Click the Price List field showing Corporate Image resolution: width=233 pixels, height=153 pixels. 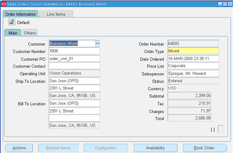pyautogui.click(x=193, y=66)
